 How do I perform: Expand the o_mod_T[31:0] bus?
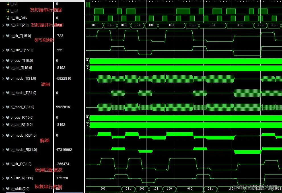tap(3, 107)
